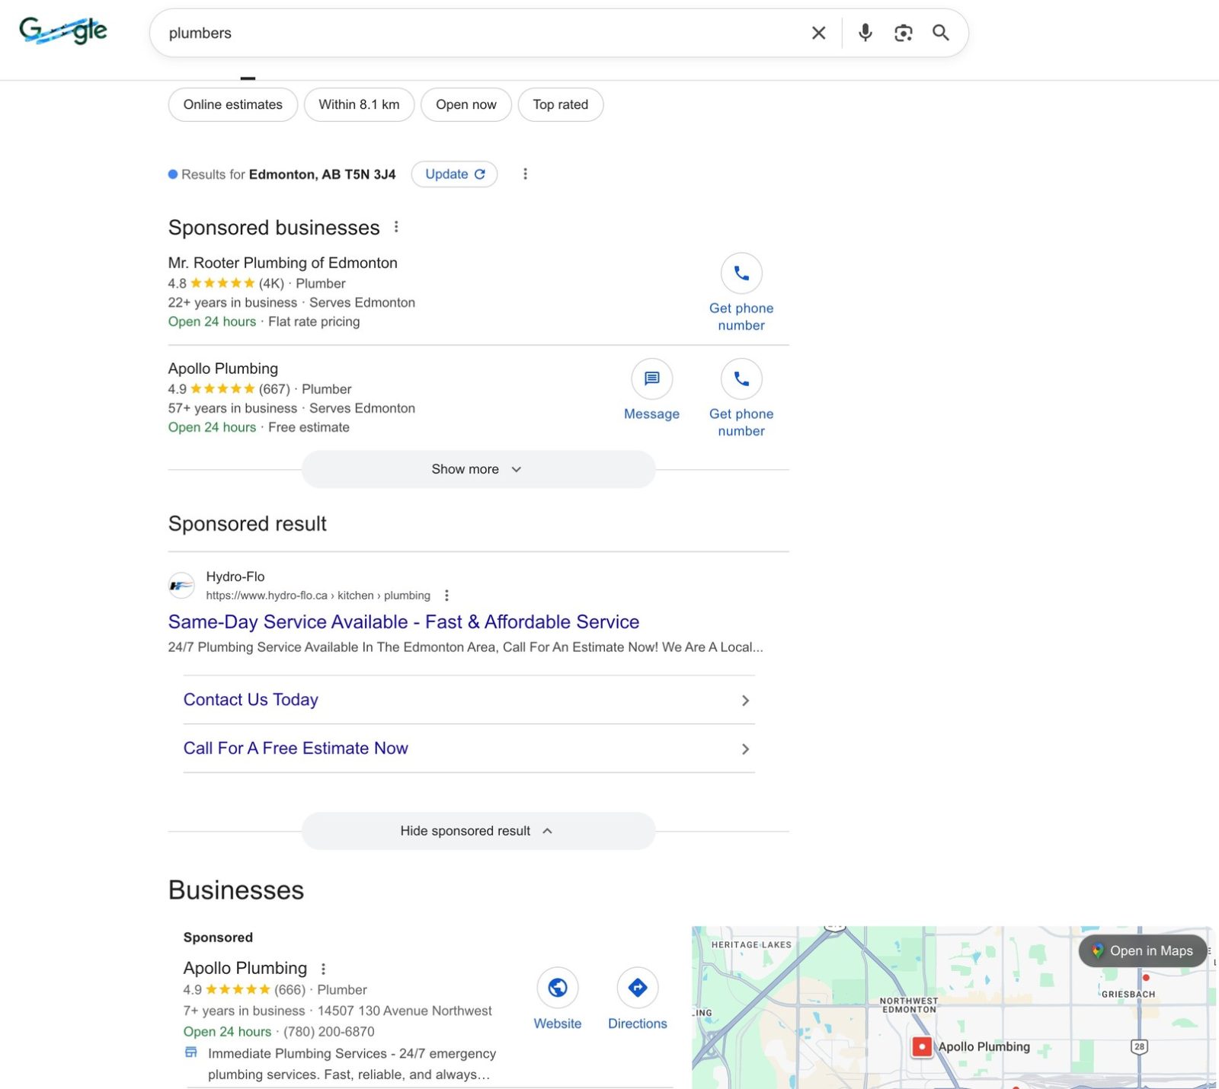Open location options three-dot menu beside Update
The width and height of the screenshot is (1219, 1089).
click(x=525, y=174)
